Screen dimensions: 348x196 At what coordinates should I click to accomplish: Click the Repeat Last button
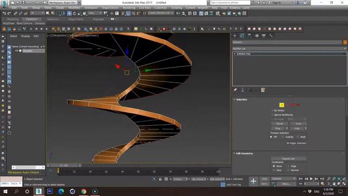[288, 158]
